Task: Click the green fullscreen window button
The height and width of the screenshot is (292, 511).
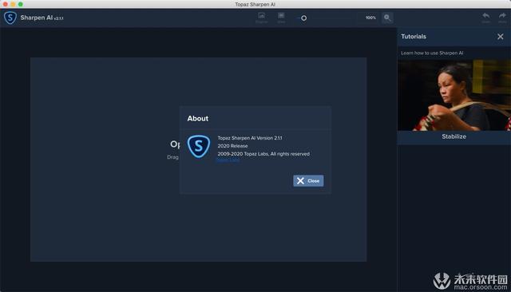Action: point(21,4)
